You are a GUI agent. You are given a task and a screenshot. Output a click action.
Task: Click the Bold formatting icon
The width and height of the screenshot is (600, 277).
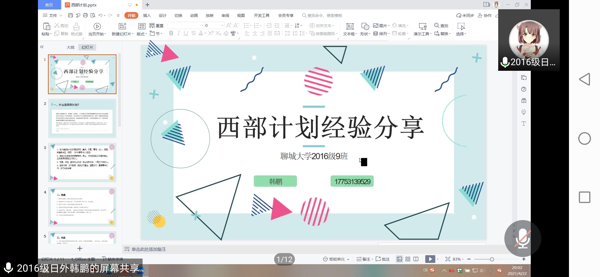coord(171,33)
